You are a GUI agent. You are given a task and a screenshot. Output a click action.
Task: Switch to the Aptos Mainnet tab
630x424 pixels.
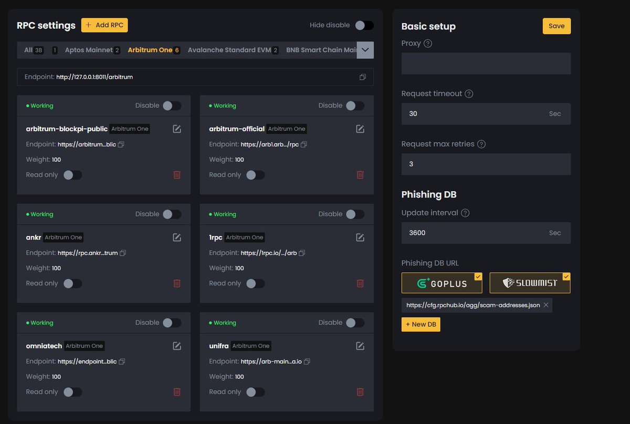(89, 50)
